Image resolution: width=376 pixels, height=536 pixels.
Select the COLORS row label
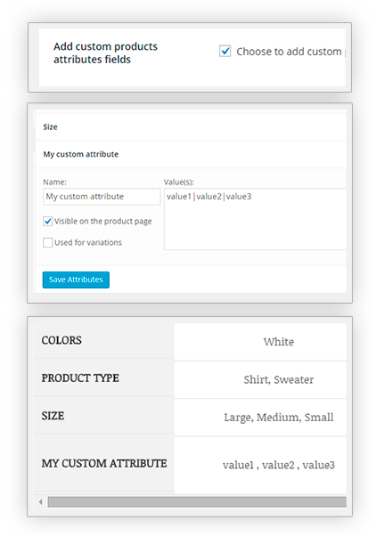[61, 340]
